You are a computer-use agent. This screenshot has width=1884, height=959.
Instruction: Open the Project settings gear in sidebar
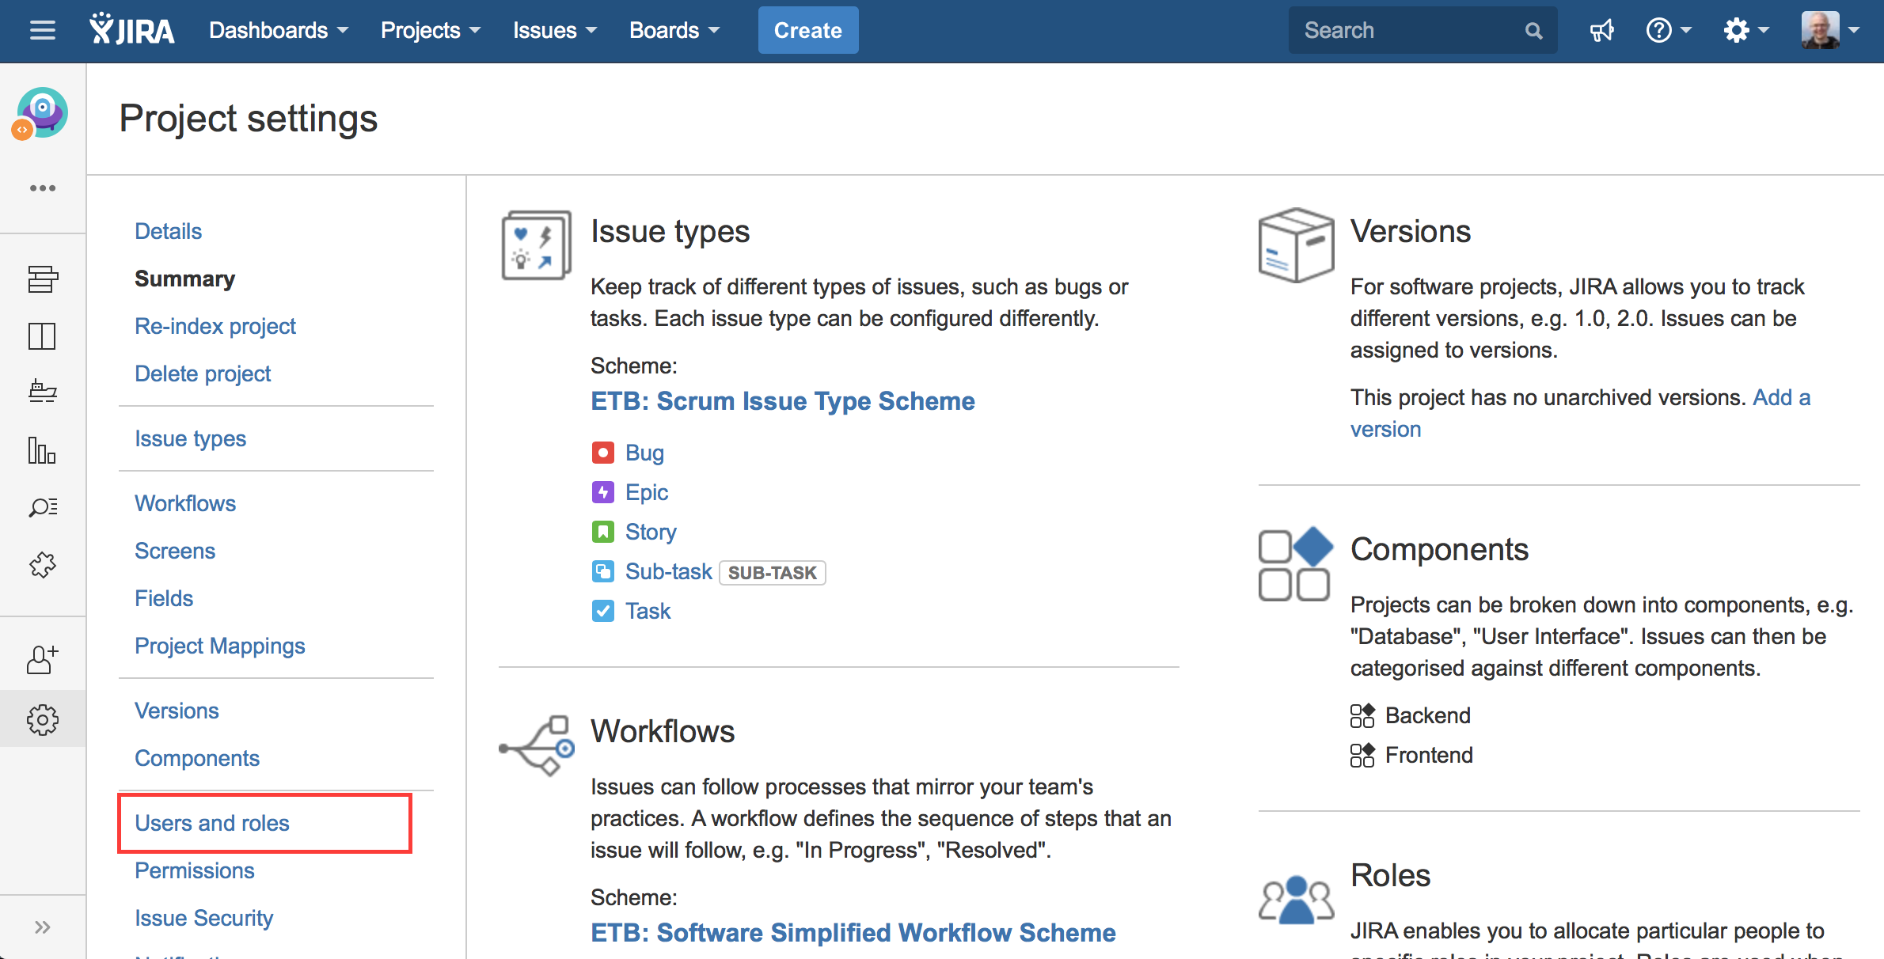43,719
